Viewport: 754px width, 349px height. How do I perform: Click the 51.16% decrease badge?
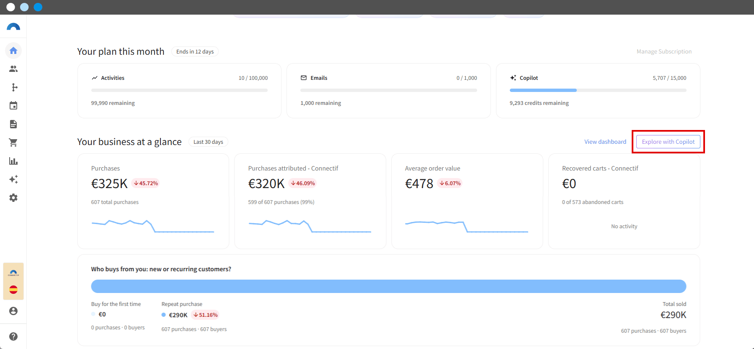pyautogui.click(x=205, y=315)
